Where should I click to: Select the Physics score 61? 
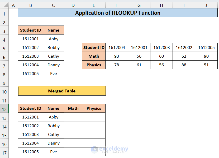[x=139, y=65]
